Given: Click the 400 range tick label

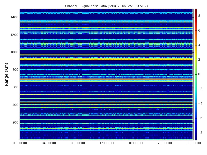Looking at the screenshot, I should pos(15,105).
